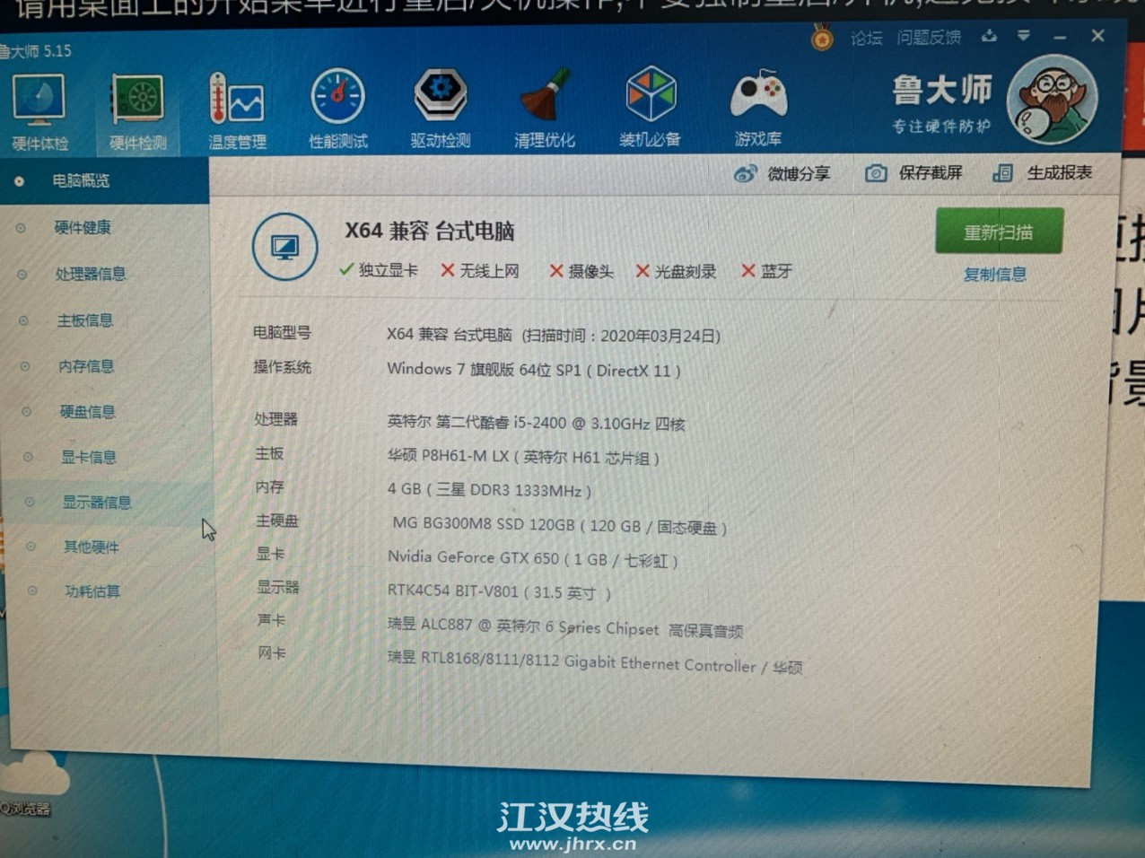Click the 4 GB DDR3 memory value
This screenshot has height=858, width=1145.
coord(490,490)
